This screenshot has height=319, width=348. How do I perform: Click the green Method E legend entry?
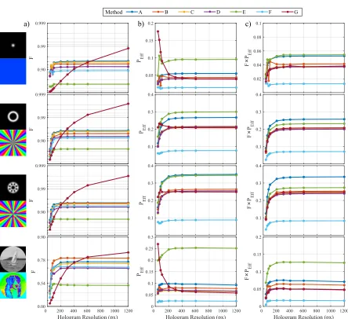[x=237, y=12]
